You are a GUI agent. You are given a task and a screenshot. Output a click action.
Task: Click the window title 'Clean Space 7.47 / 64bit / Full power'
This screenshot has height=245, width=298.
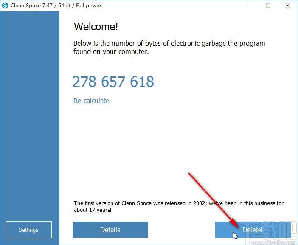point(56,6)
